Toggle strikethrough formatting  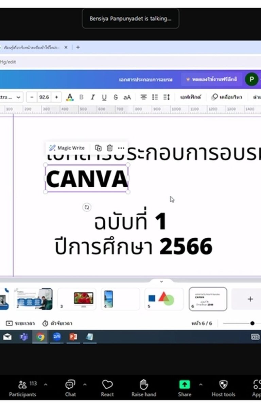click(x=116, y=97)
